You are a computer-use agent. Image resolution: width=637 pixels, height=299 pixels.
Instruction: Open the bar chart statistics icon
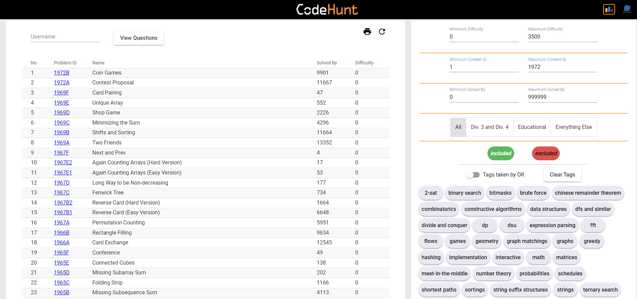pyautogui.click(x=609, y=9)
